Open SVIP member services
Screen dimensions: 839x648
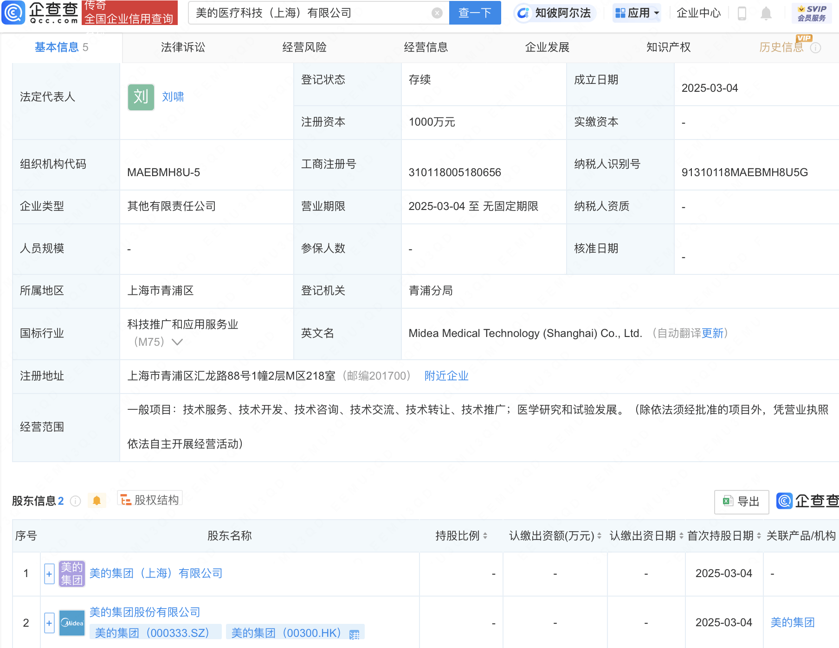[812, 13]
